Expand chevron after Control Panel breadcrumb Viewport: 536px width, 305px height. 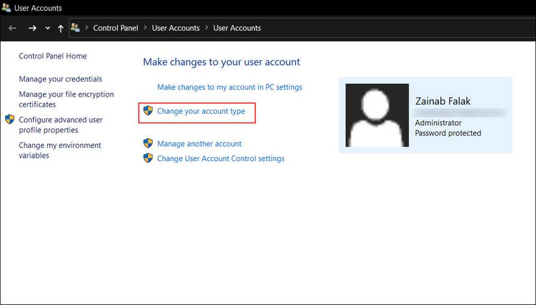144,29
